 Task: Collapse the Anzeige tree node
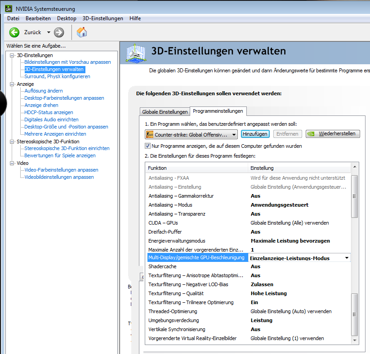pyautogui.click(x=12, y=84)
